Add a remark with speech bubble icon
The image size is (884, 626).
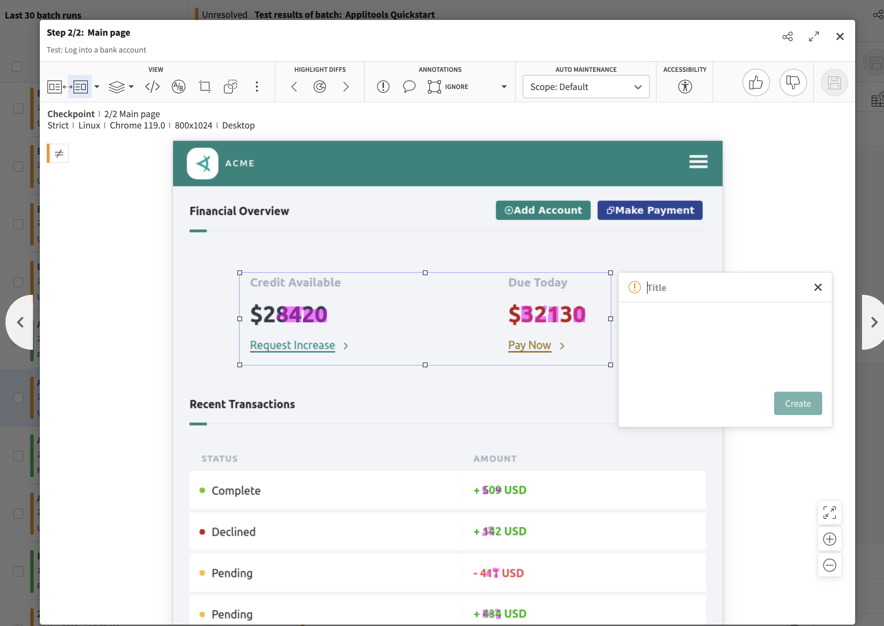(409, 87)
